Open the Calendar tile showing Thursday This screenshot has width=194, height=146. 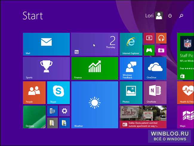(95, 44)
